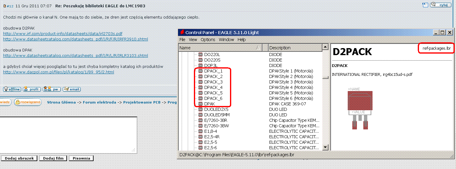Sort by the Name column header
456x169 pixels.
point(220,48)
